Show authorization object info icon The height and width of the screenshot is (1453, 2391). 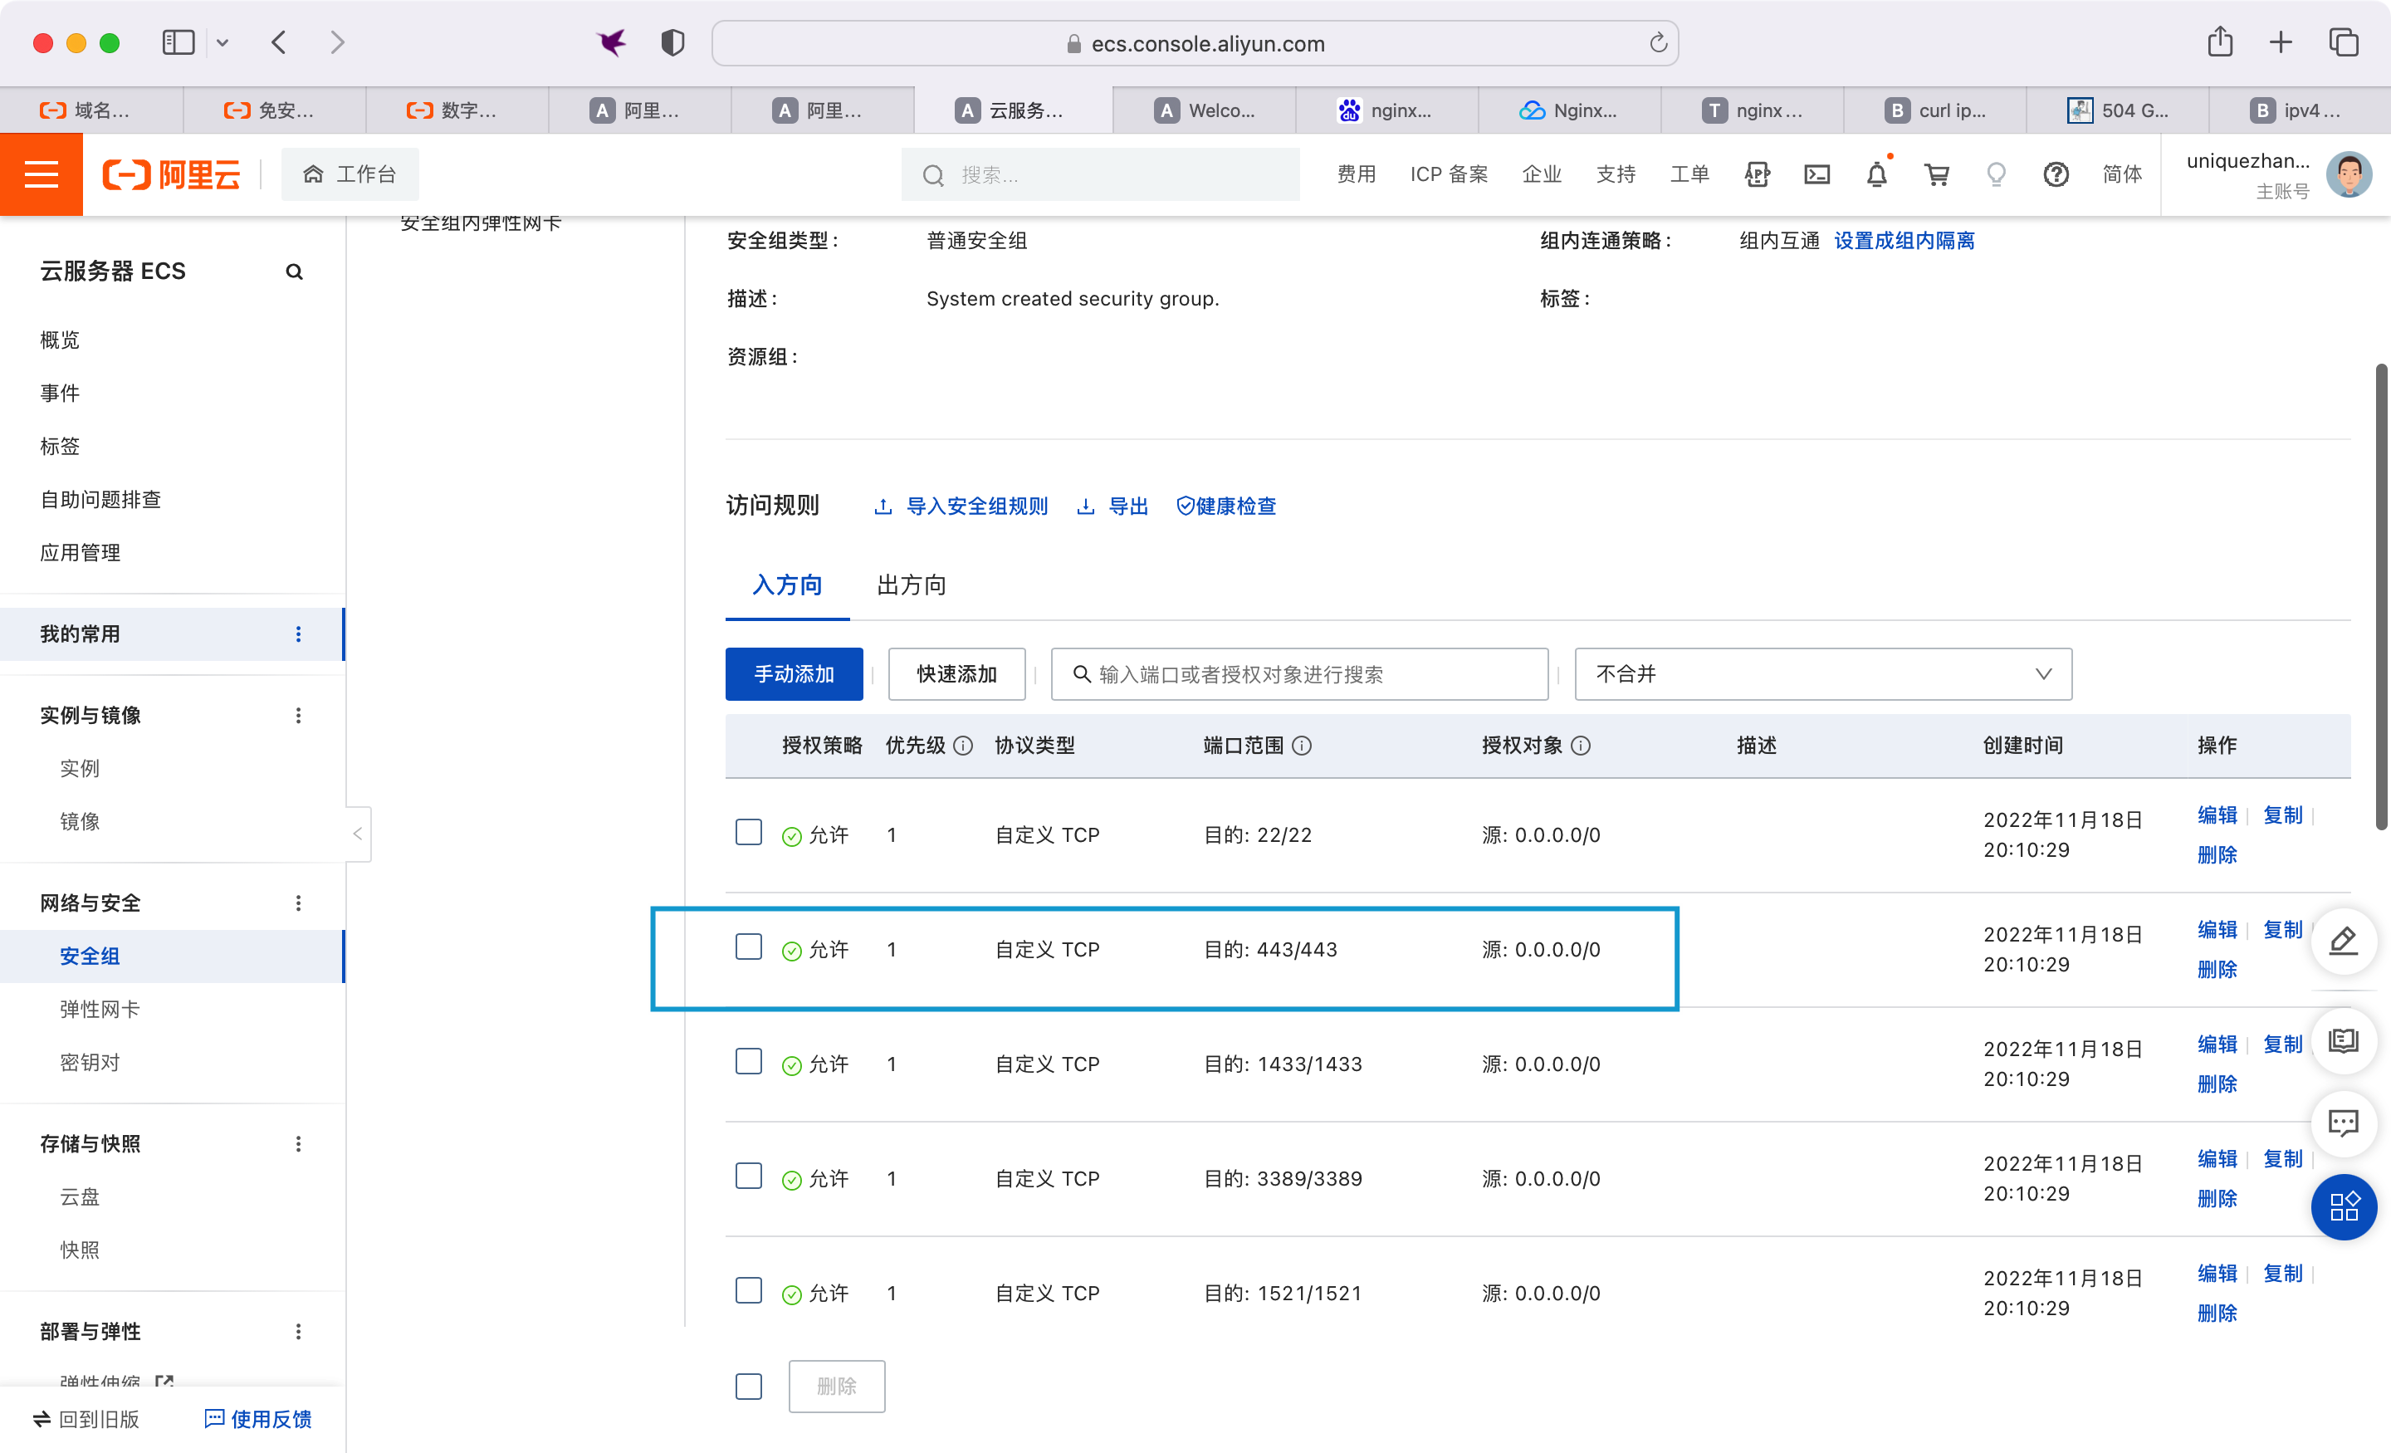pos(1581,746)
